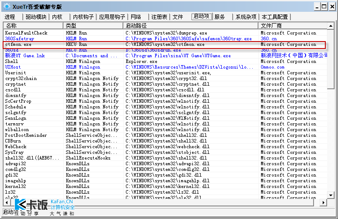Minimize the XueTr window
The height and width of the screenshot is (219, 338).
(317, 7)
